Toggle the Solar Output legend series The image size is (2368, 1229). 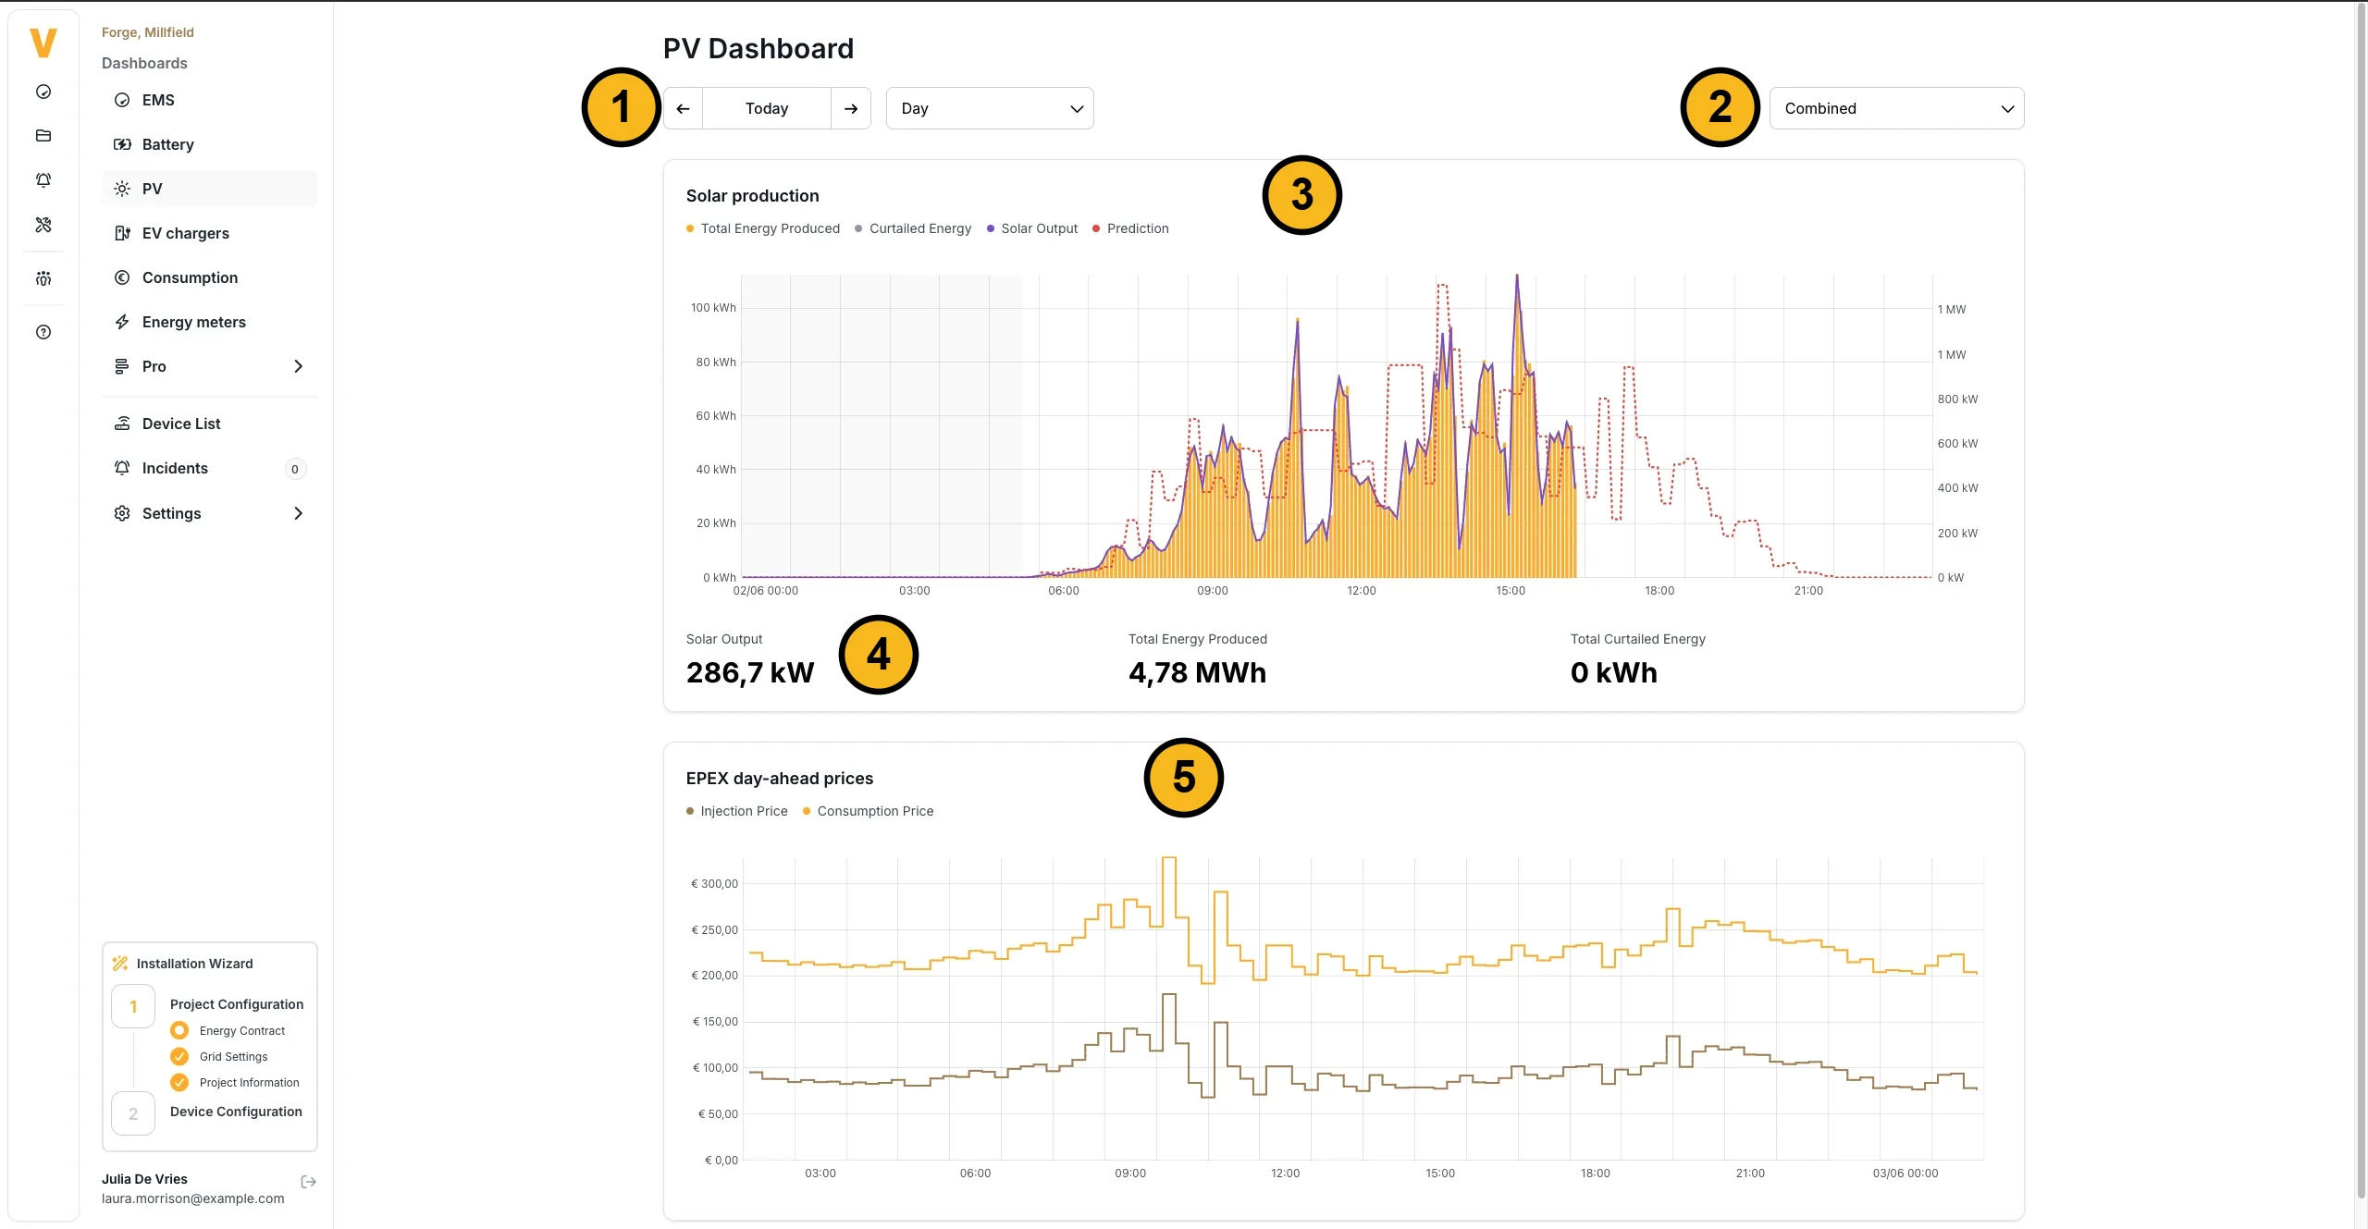pos(1032,228)
